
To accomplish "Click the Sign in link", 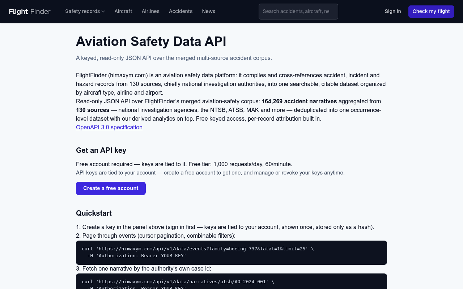I will pyautogui.click(x=393, y=11).
